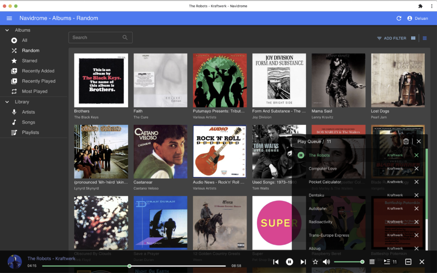This screenshot has width=437, height=273.
Task: Go to Playlists in the sidebar
Action: [x=30, y=132]
